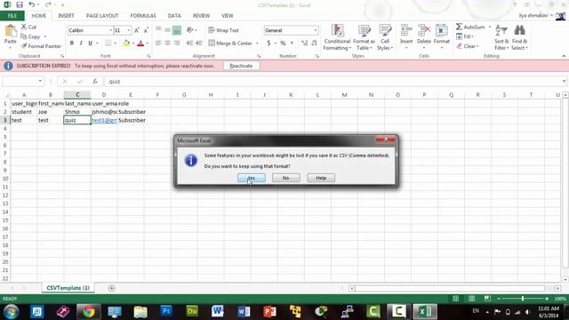Open the FILE tab
Image resolution: width=569 pixels, height=320 pixels.
click(12, 16)
